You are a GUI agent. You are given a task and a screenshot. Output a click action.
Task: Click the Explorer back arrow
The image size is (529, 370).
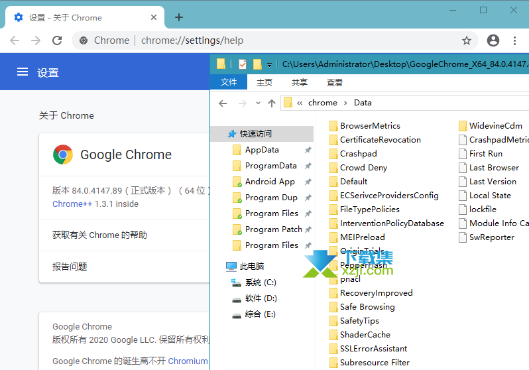tap(223, 103)
